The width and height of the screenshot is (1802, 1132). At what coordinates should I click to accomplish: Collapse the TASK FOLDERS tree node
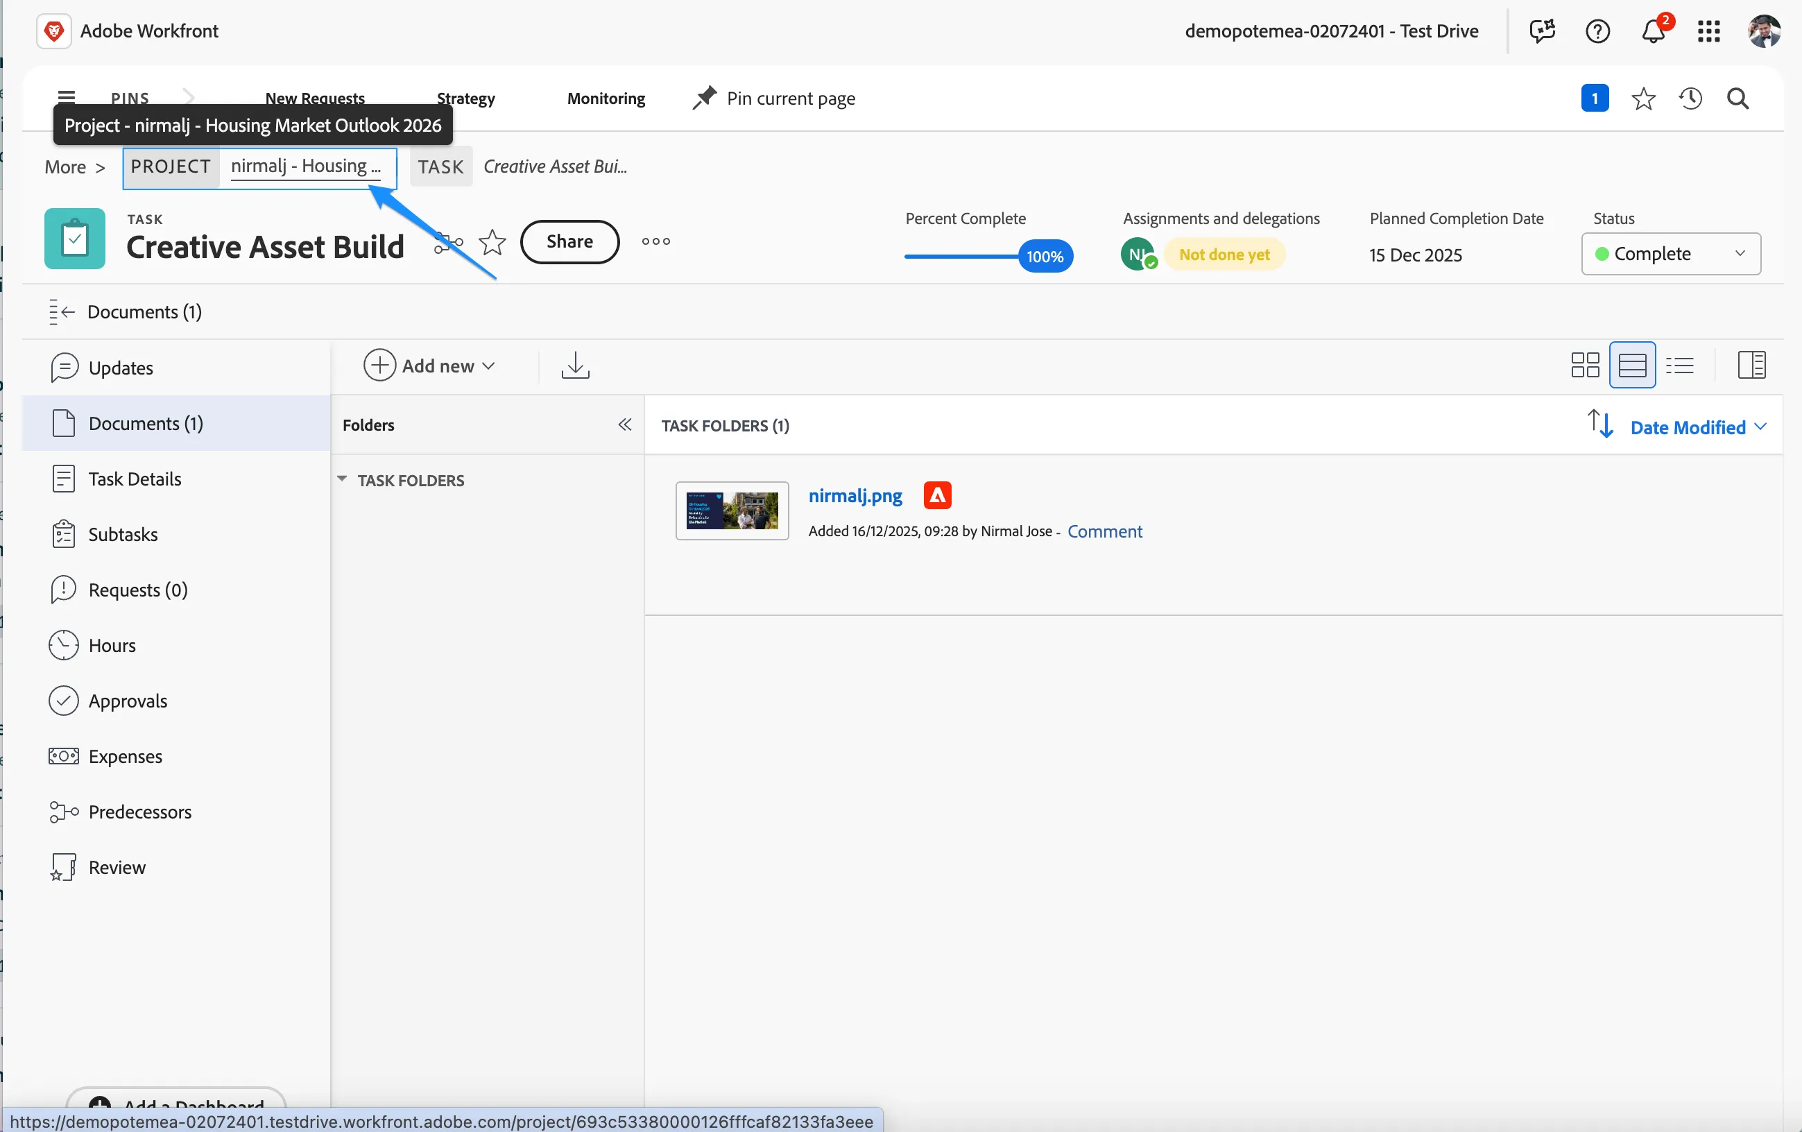[x=342, y=479]
